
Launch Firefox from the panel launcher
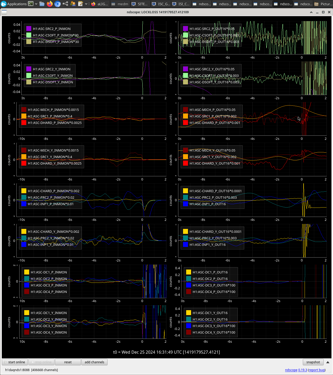[x=50, y=4]
